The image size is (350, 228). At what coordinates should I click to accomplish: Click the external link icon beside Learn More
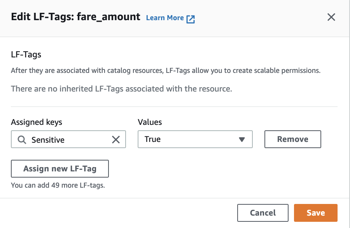pyautogui.click(x=191, y=19)
